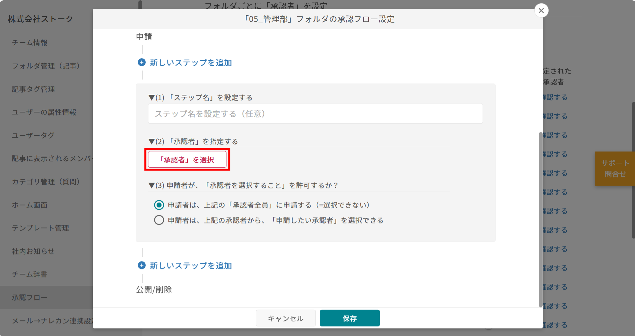Click the plus icon above step settings
Viewport: 635px width, 336px height.
(x=142, y=63)
